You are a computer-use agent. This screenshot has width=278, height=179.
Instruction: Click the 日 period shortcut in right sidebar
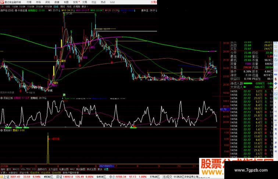[x=276, y=125]
